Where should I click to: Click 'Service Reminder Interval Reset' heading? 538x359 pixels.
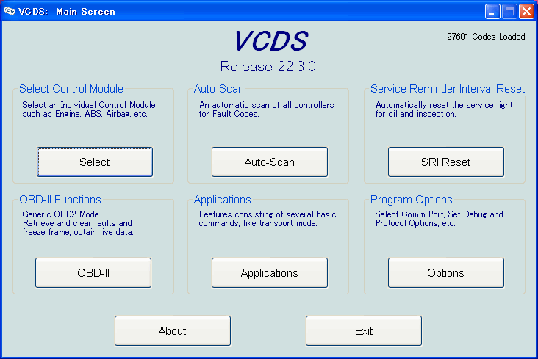click(x=448, y=88)
